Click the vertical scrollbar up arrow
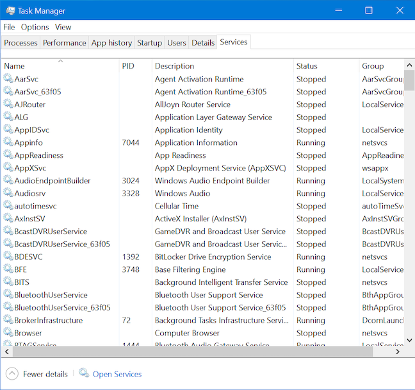Screen dimensions: 415x390 click(409, 65)
